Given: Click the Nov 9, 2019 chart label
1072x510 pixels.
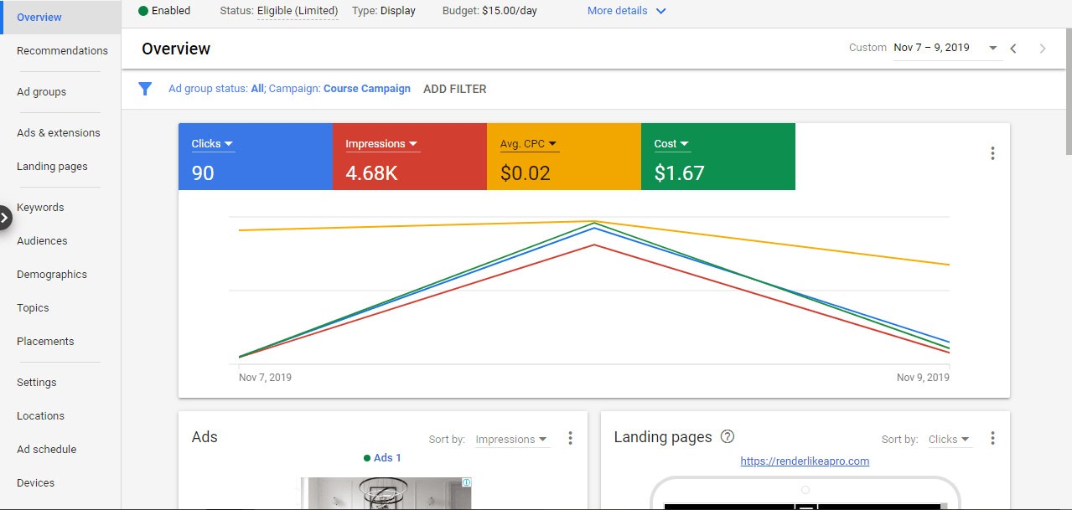Looking at the screenshot, I should tap(923, 378).
